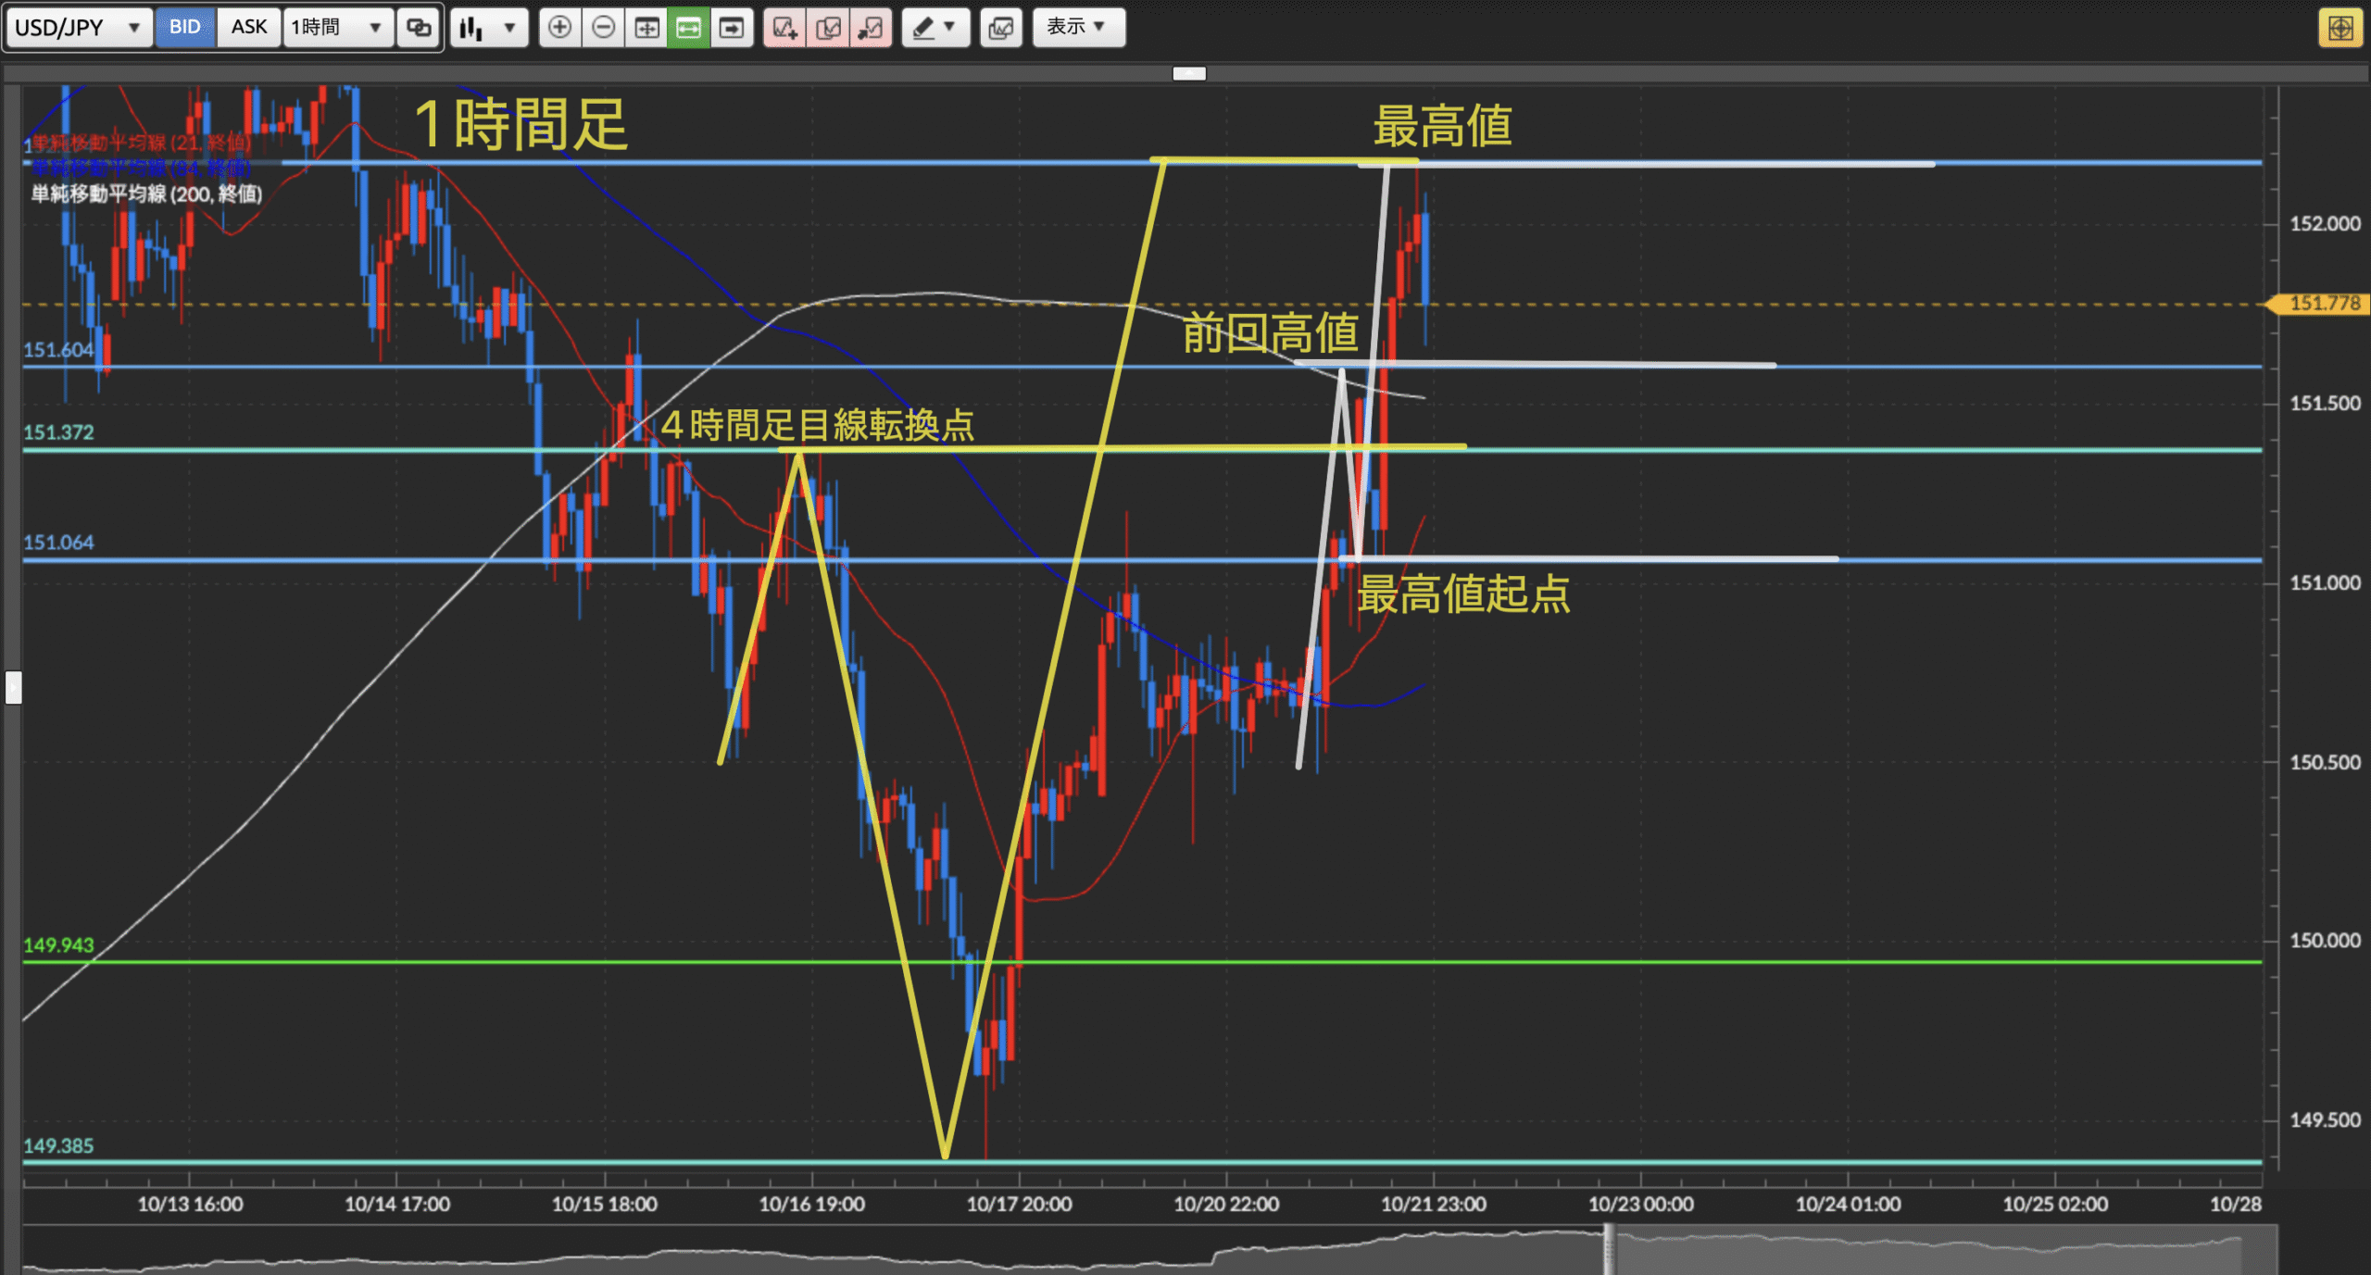Click the add new chart icon
This screenshot has width=2371, height=1275.
click(x=784, y=28)
